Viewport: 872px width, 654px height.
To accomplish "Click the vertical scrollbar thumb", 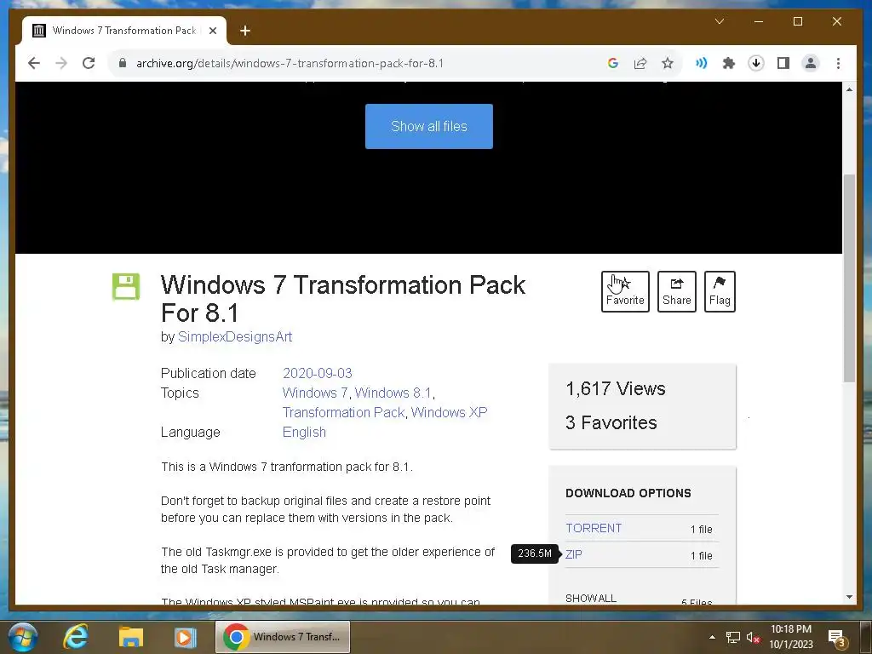I will pos(849,278).
